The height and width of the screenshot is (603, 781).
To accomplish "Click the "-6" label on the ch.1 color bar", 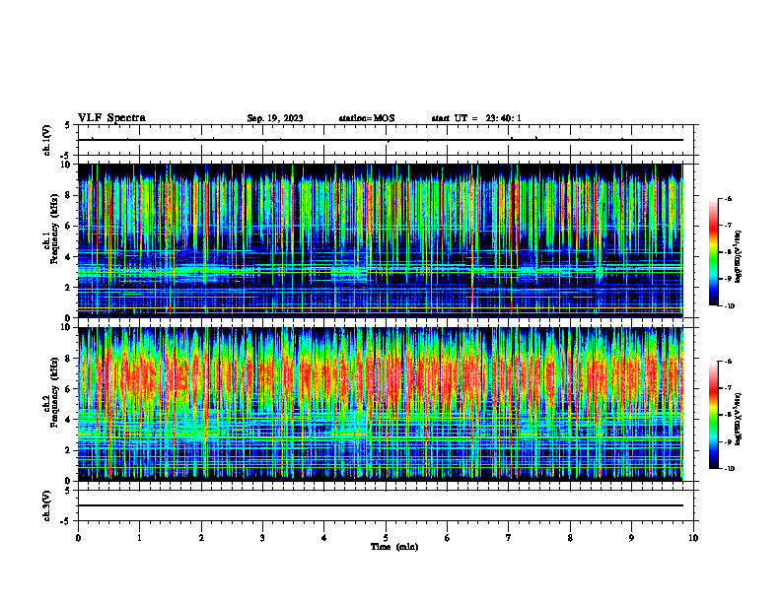I will [728, 198].
